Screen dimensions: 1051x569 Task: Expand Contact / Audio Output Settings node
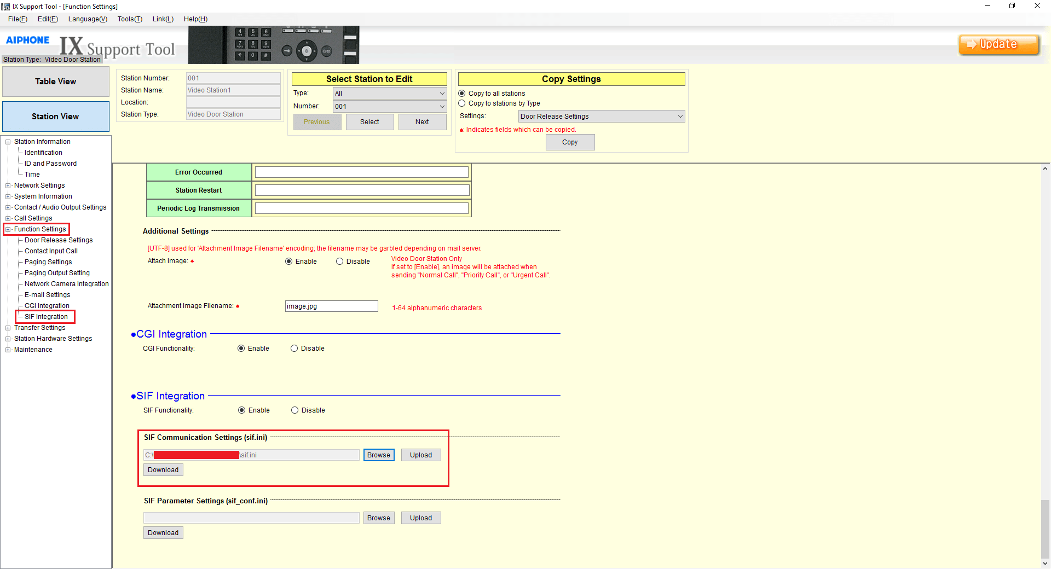pyautogui.click(x=8, y=208)
